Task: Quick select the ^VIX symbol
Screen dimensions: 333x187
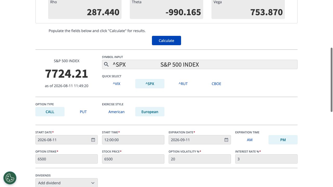Action: click(117, 84)
